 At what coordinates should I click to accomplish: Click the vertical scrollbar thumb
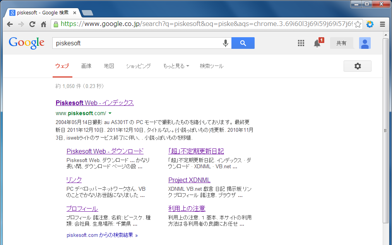(x=385, y=130)
